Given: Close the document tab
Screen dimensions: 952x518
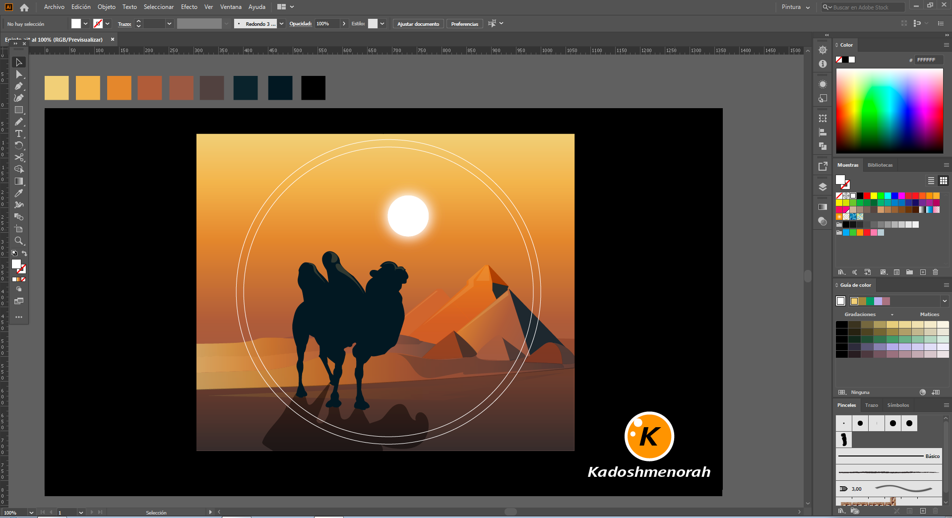Looking at the screenshot, I should (x=113, y=39).
